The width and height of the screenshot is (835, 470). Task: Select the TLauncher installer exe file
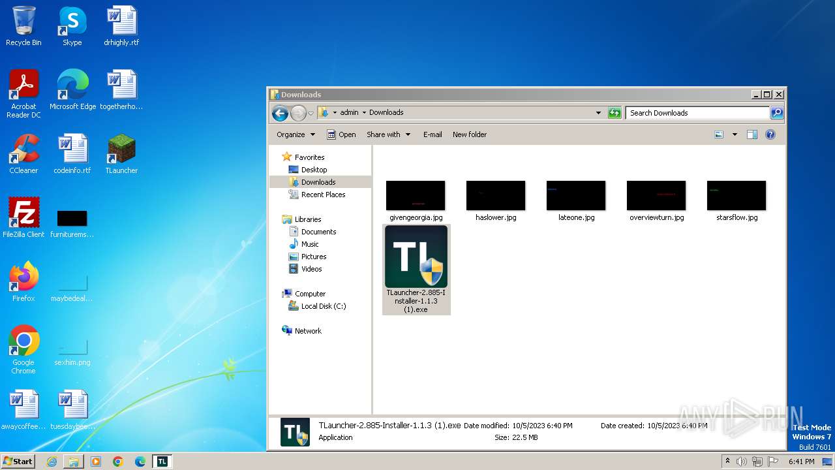tap(416, 270)
